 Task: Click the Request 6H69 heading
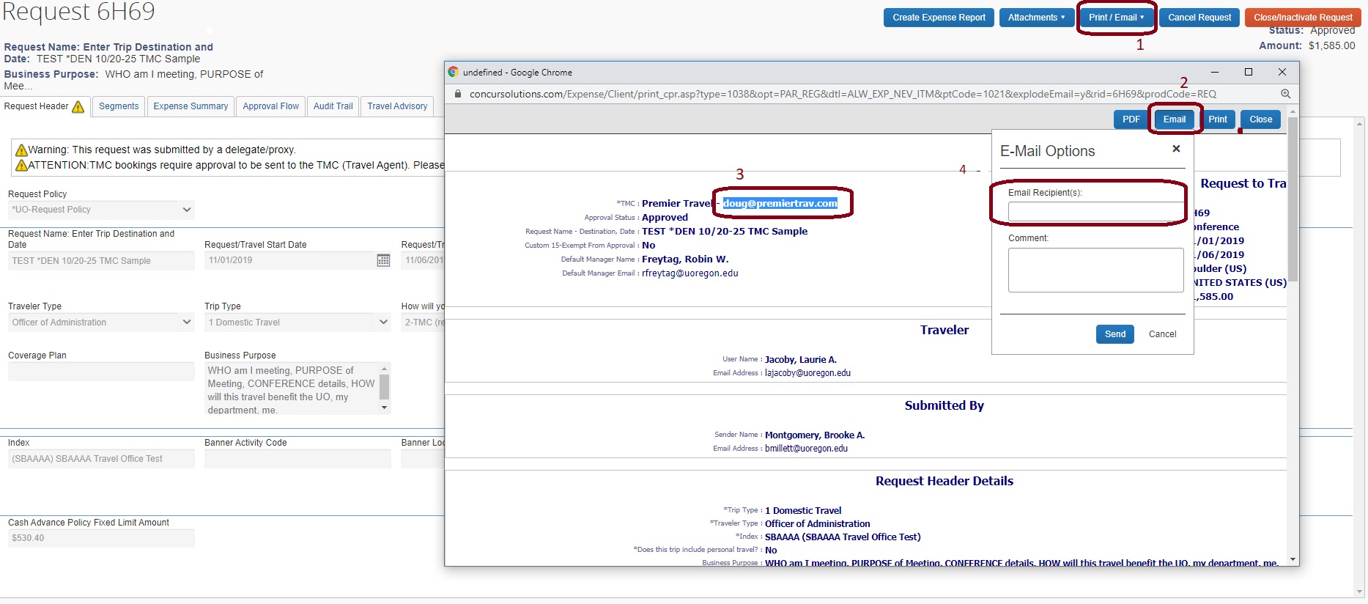click(78, 12)
